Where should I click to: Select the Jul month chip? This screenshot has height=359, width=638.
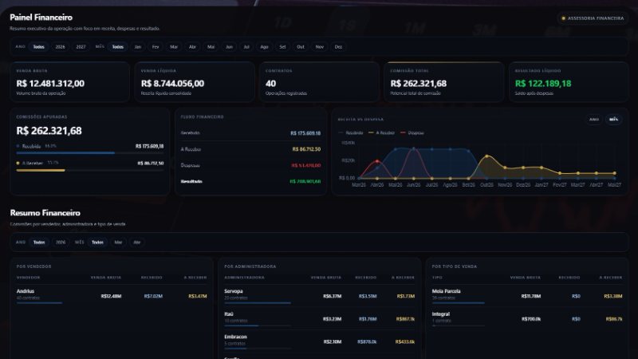[246, 47]
